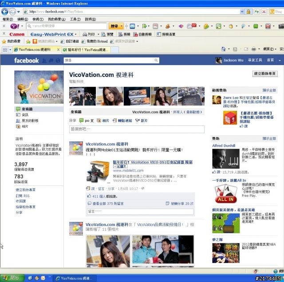Click the weather icon with red badge

point(191,26)
